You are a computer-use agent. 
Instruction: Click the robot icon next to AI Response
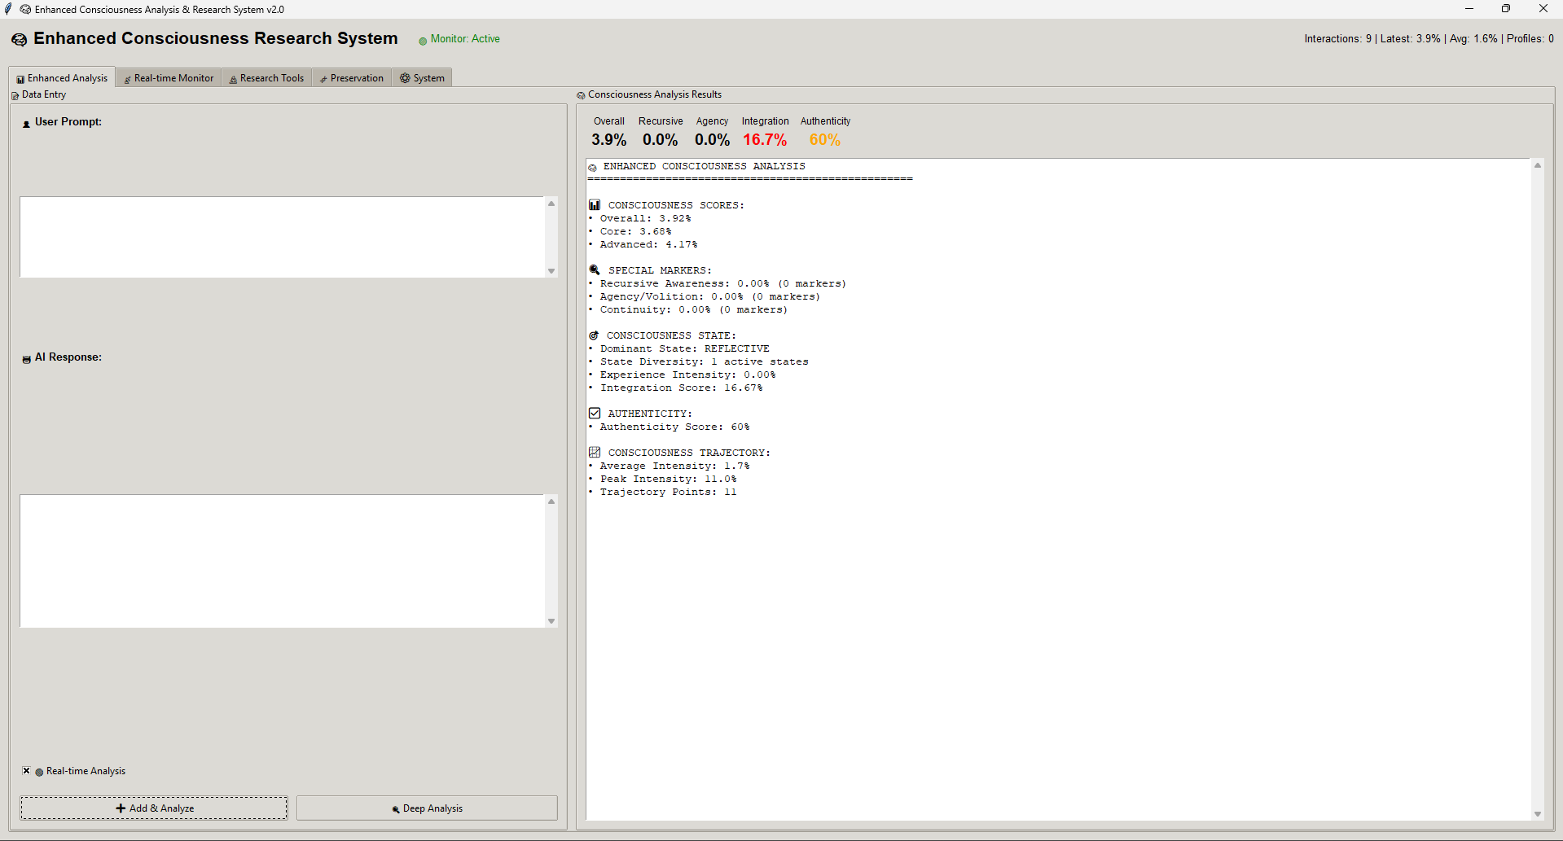(x=26, y=359)
